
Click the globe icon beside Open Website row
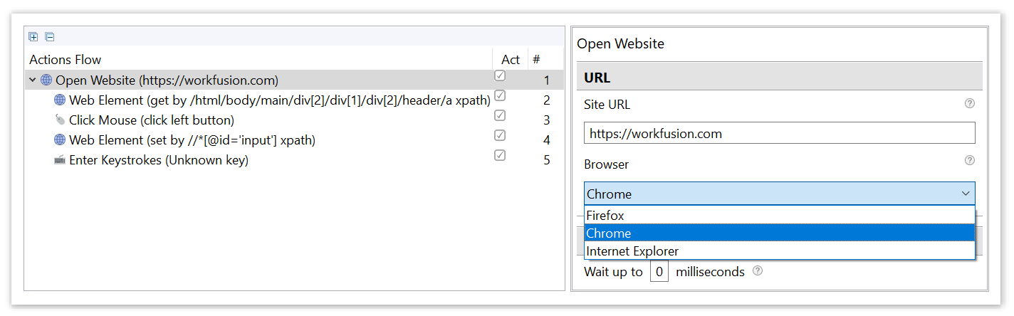[46, 80]
